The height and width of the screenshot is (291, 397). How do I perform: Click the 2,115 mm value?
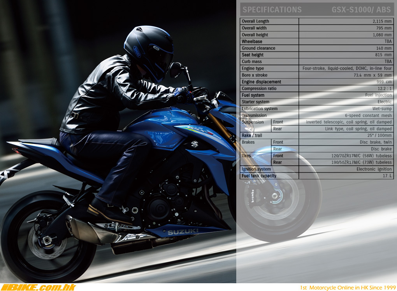382,21
